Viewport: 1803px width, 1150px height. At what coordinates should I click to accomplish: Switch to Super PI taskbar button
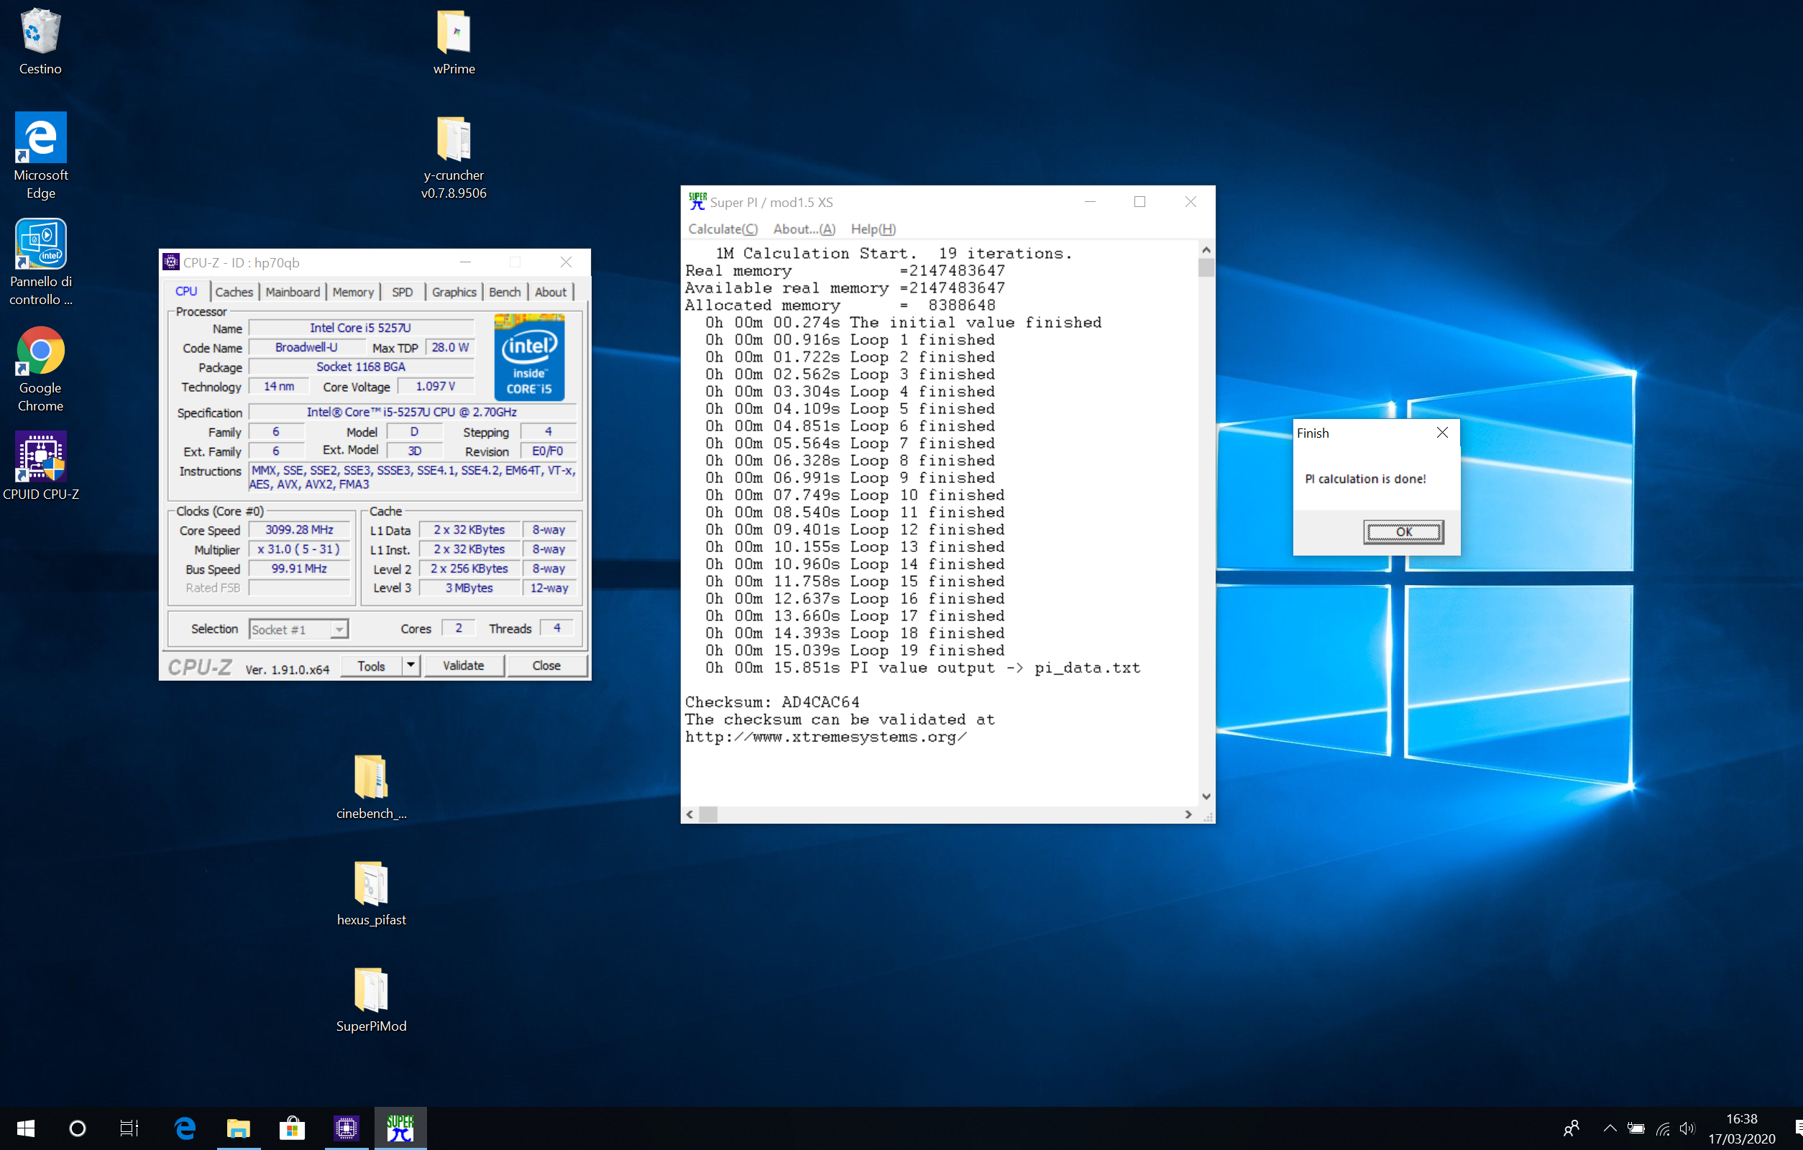click(x=400, y=1128)
